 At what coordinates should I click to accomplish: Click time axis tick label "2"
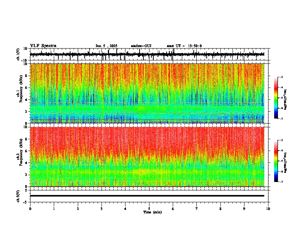[x=78, y=209]
